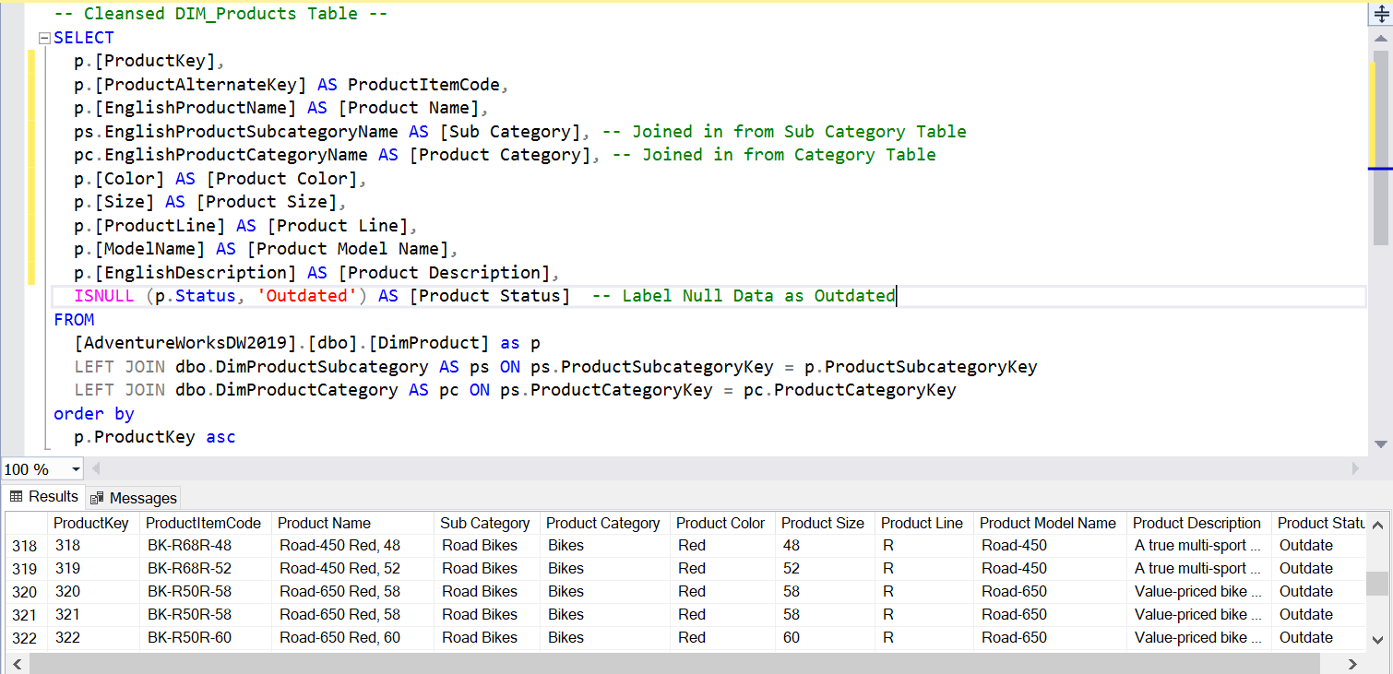This screenshot has height=674, width=1393.
Task: Click the FROM keyword in the query
Action: (74, 320)
